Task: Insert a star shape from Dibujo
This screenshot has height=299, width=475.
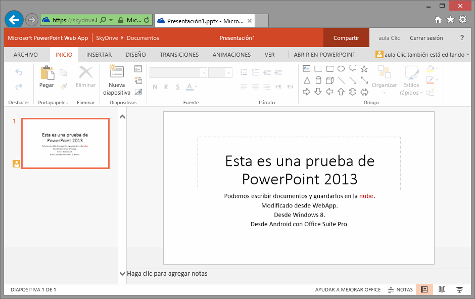Action: coord(364,68)
